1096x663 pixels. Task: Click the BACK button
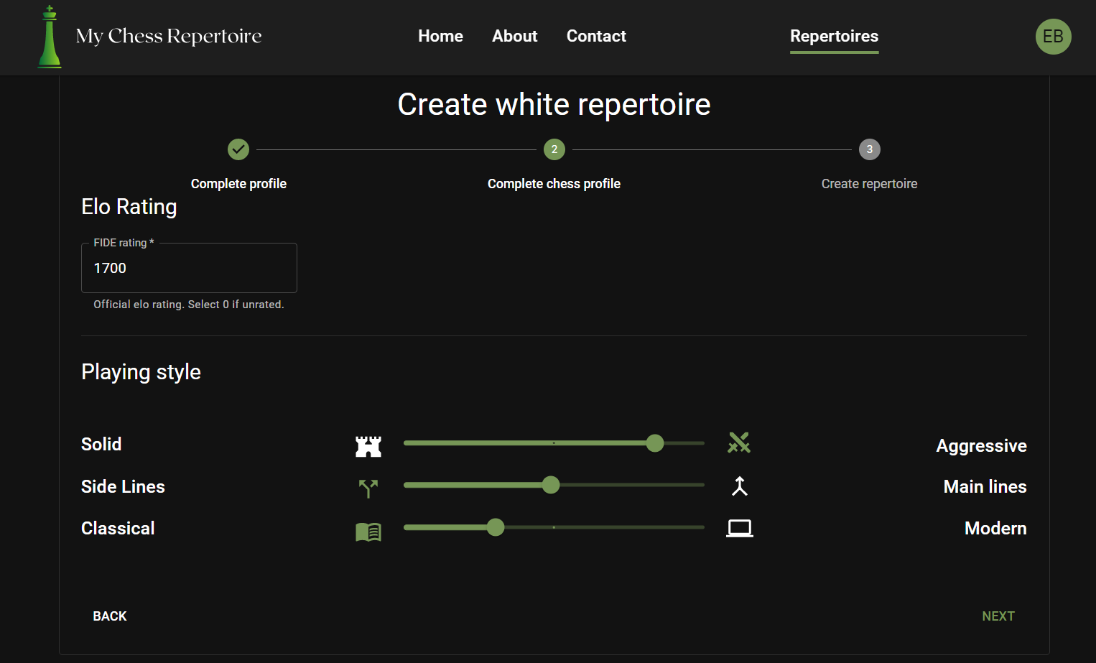click(x=109, y=616)
